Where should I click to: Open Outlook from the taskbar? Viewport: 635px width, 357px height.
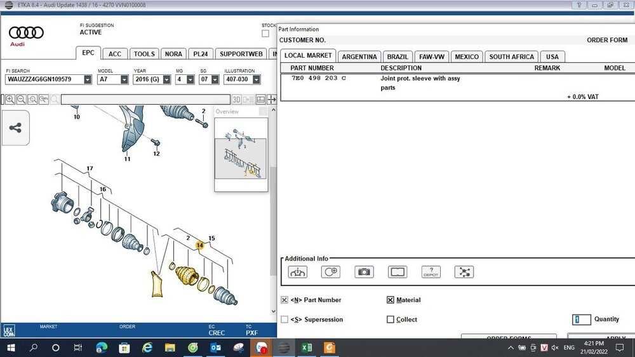216,347
